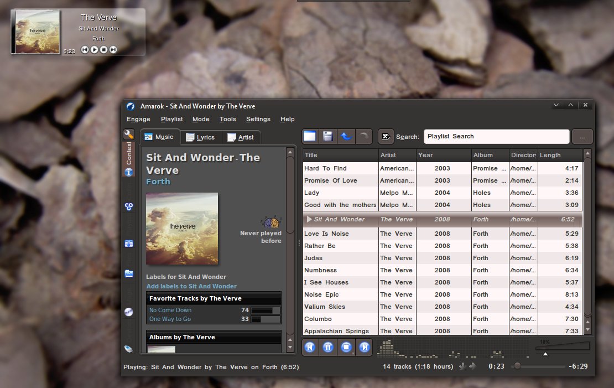614x388 pixels.
Task: Select the Columbo playlist row
Action: click(x=443, y=319)
